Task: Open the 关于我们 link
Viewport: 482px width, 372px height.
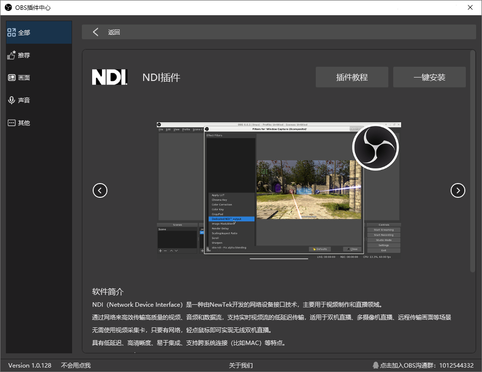Action: [241, 365]
